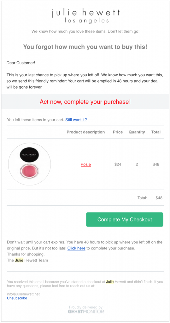Click the Product description column header
Screen dimensions: 170x323
(86, 132)
